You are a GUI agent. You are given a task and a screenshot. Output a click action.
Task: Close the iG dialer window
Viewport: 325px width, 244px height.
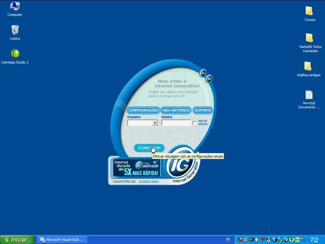pyautogui.click(x=209, y=79)
